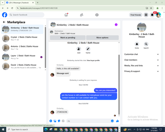View site information icon in address bar
Screen dimensions: 165x132
click(x=18, y=8)
